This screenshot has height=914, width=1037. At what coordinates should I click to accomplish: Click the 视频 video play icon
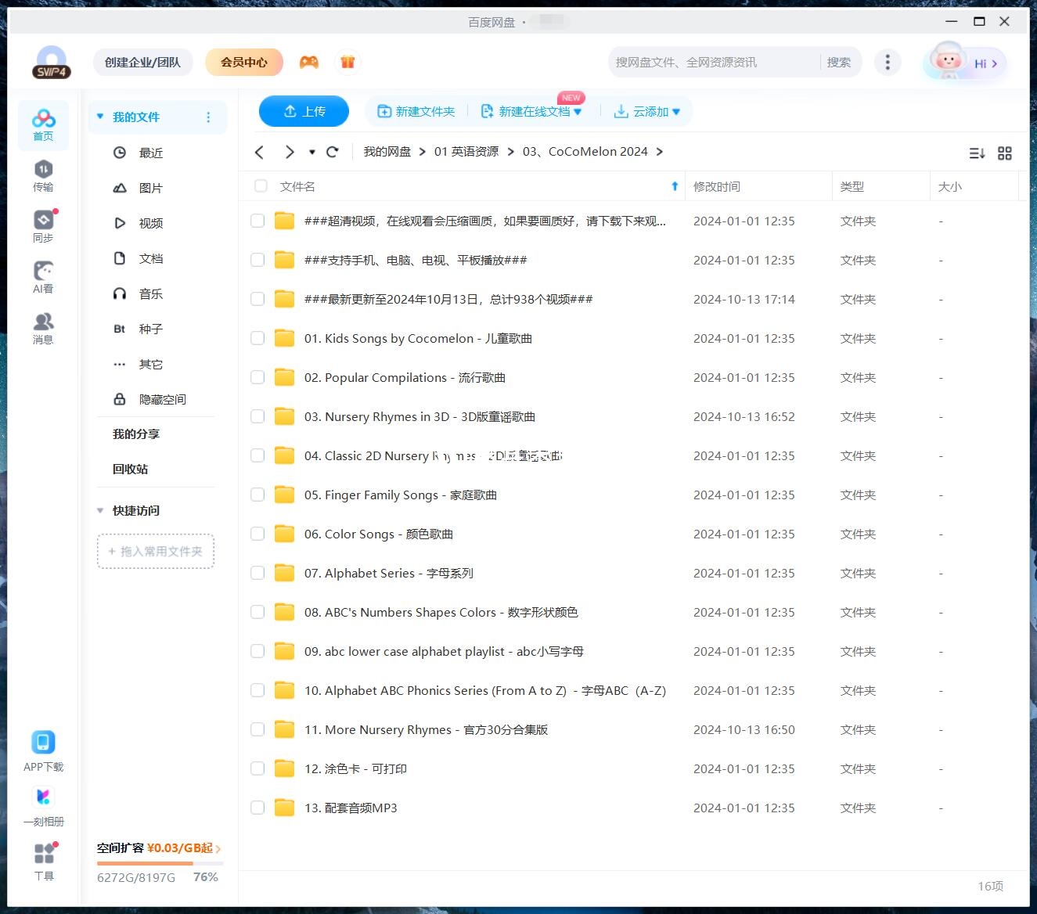120,223
